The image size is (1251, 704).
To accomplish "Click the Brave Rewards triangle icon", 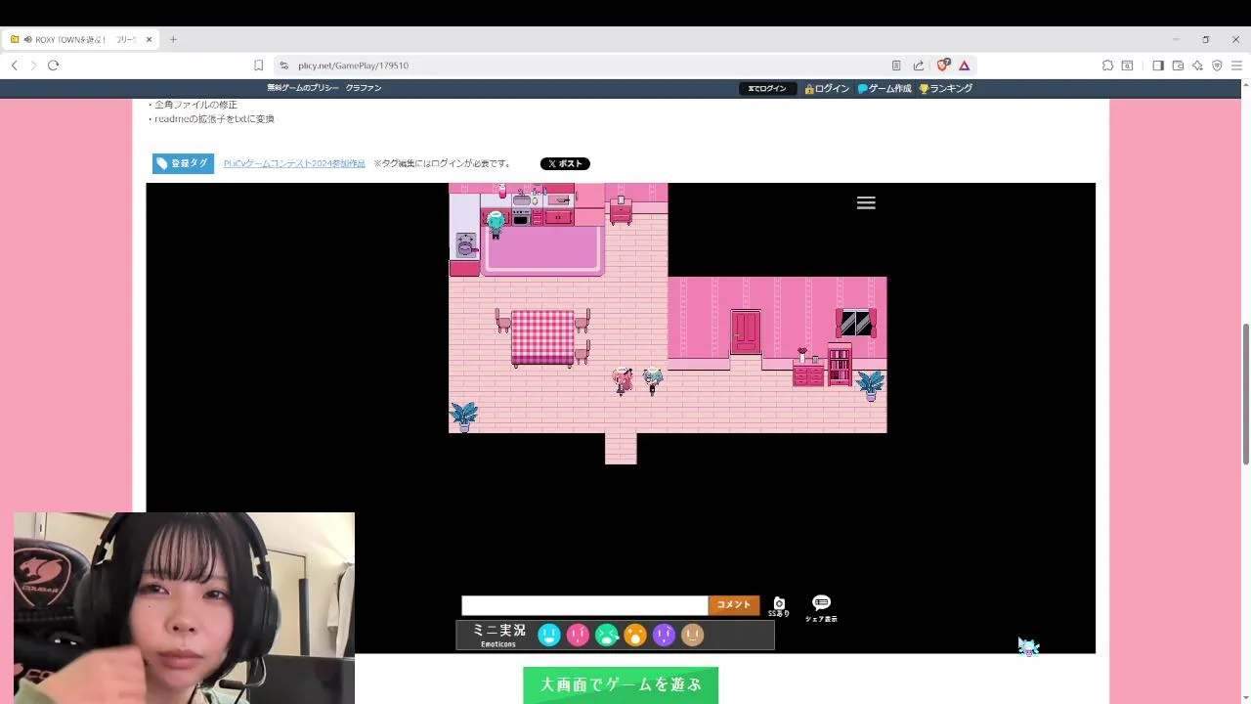I will 964,66.
